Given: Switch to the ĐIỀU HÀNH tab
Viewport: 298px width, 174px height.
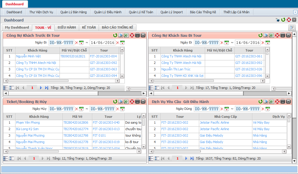Looking at the screenshot, I should pyautogui.click(x=67, y=27).
